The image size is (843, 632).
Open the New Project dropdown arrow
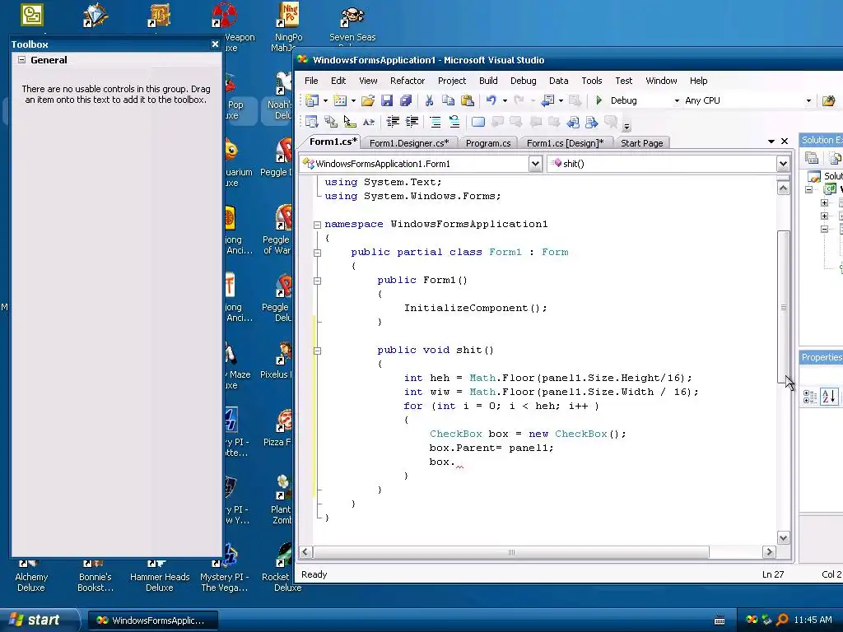tap(325, 100)
